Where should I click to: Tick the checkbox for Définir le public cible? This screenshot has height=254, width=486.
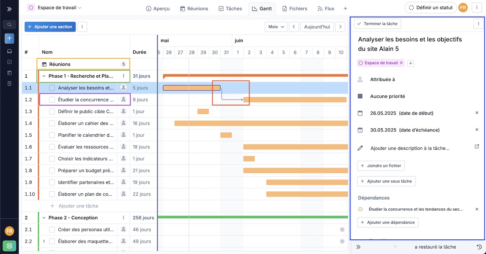click(x=52, y=111)
